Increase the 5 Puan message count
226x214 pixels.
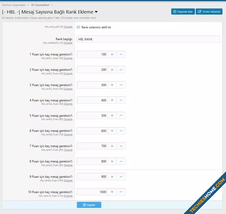112,115
